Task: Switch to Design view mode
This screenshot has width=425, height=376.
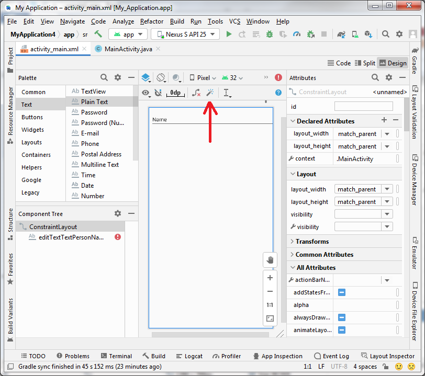Action: pos(393,63)
